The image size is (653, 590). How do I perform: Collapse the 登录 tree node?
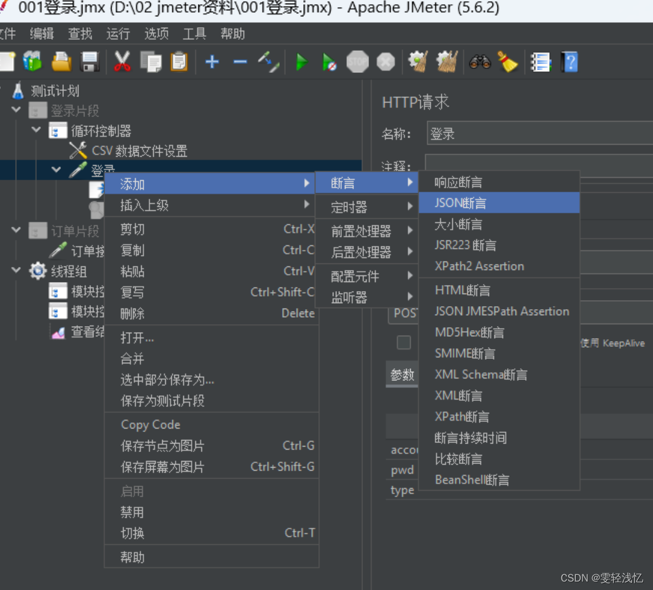[56, 169]
